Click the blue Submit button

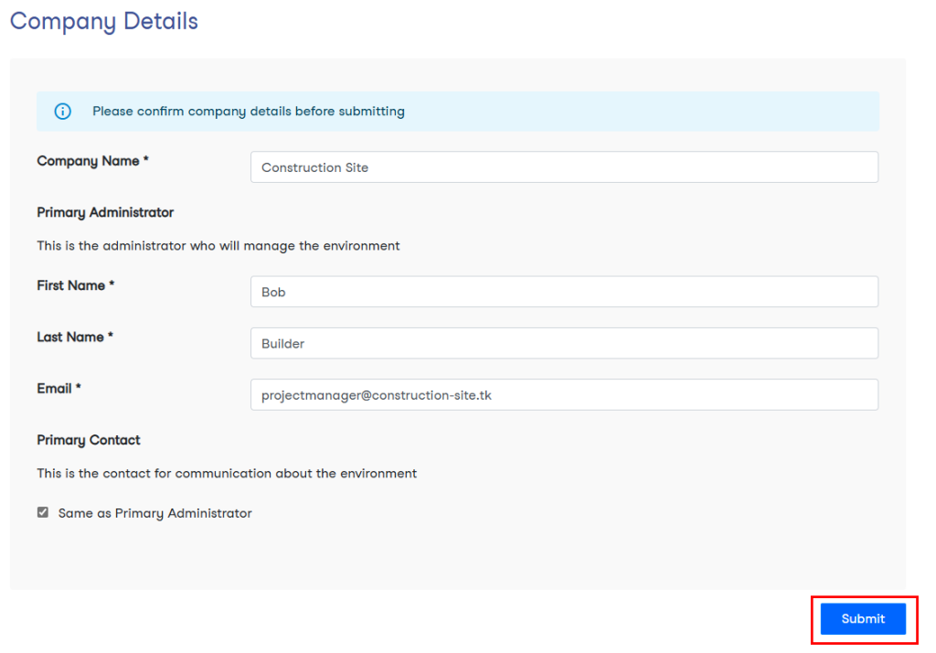(863, 619)
